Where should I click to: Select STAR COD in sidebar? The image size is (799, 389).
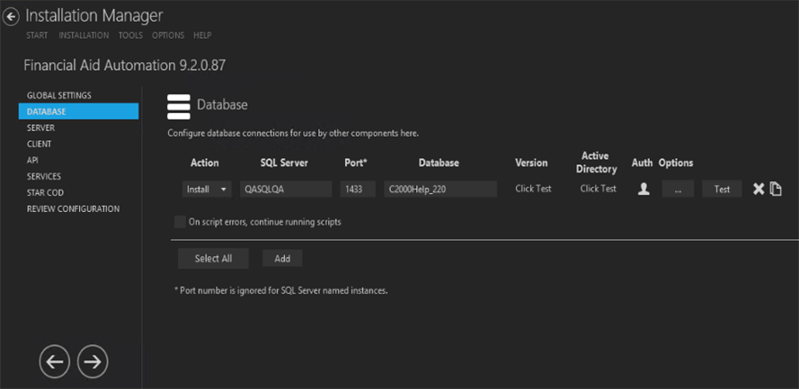pyautogui.click(x=78, y=192)
